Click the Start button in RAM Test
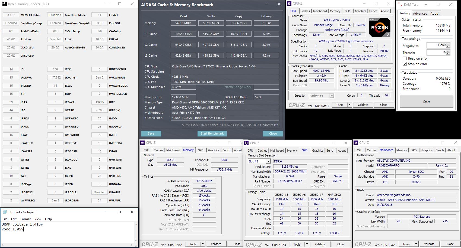461x248 pixels. coord(426,102)
